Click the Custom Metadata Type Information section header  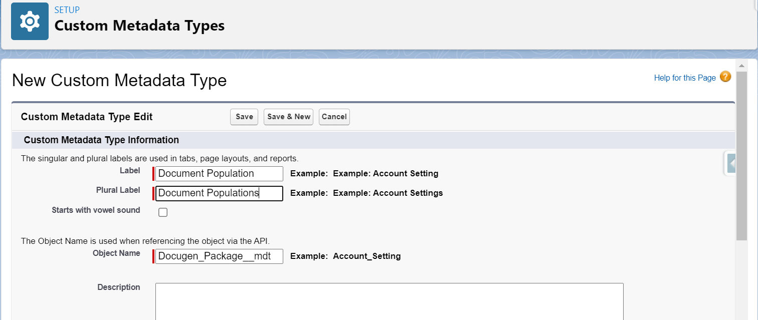coord(101,140)
